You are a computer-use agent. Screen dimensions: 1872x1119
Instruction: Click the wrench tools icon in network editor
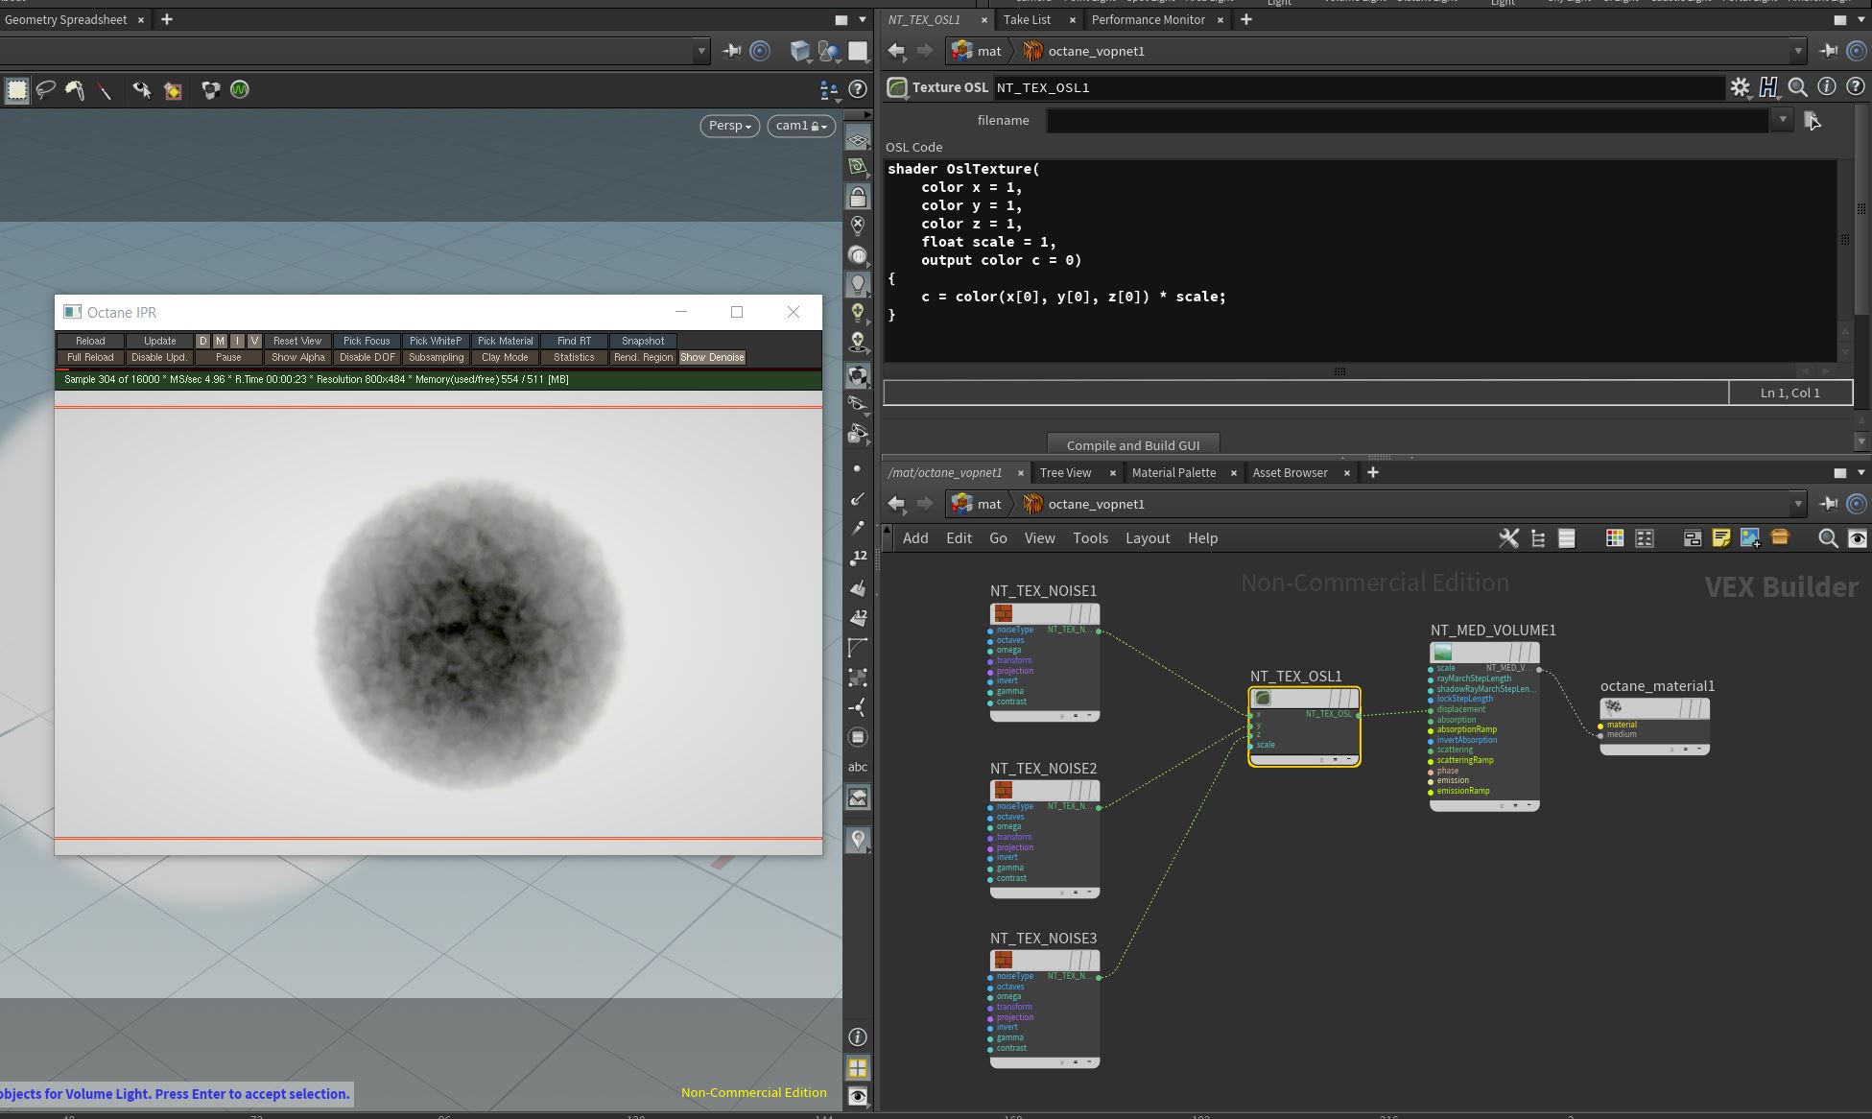tap(1508, 538)
